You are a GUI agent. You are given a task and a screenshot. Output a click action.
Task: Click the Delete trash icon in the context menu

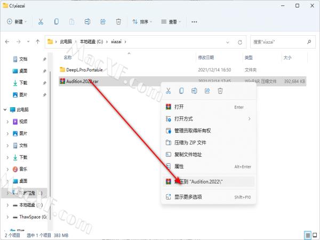pos(220,91)
